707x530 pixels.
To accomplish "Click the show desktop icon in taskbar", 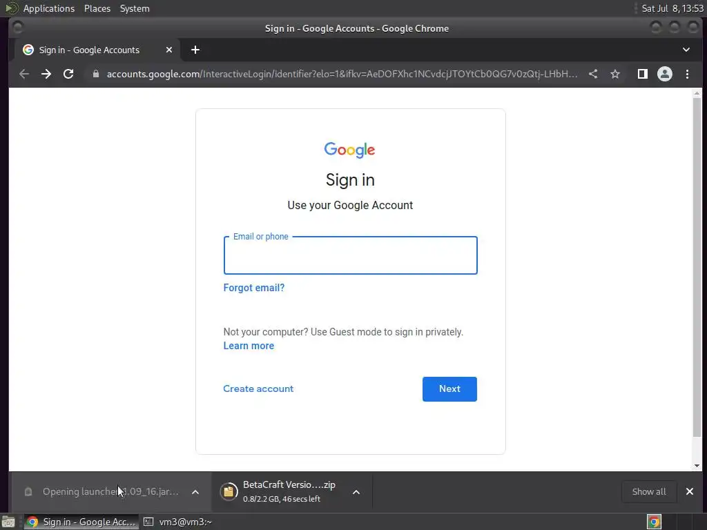I will click(x=8, y=522).
